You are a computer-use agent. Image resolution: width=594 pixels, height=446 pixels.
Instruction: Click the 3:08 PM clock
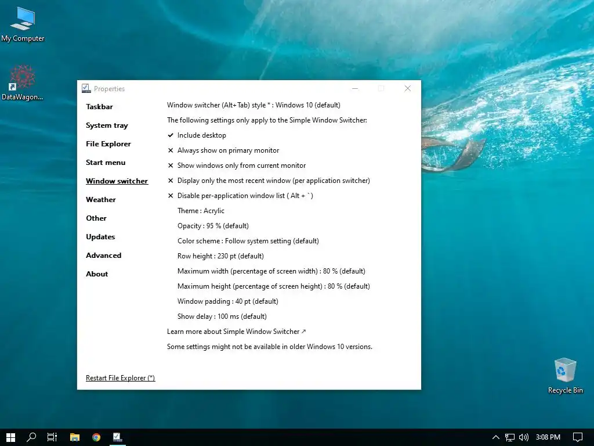tap(548, 437)
